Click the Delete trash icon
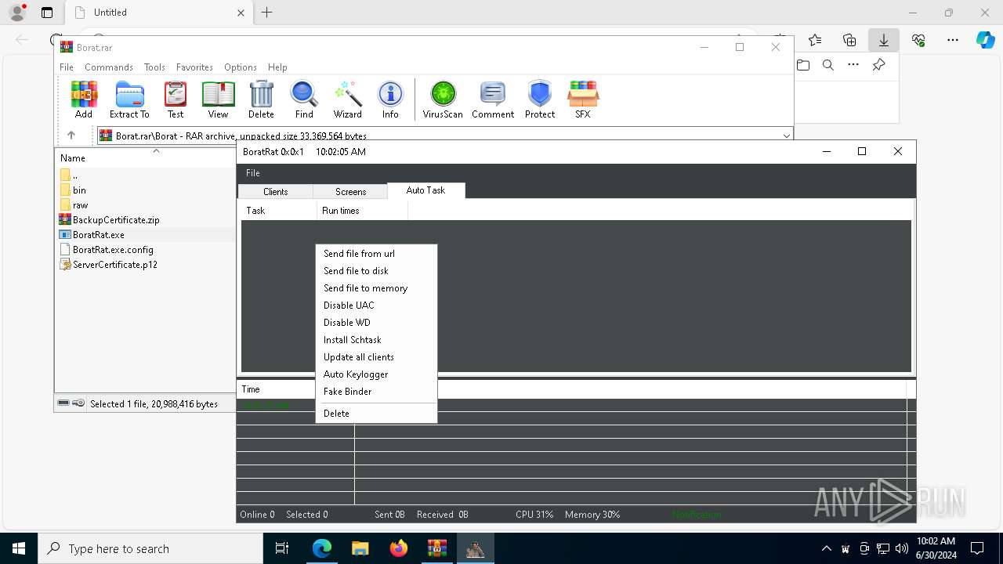Image resolution: width=1003 pixels, height=564 pixels. coord(261,99)
